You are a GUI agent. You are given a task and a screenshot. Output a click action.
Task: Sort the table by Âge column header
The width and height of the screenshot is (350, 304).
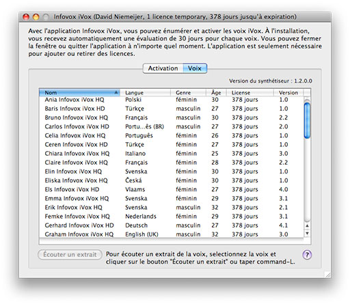pyautogui.click(x=216, y=92)
